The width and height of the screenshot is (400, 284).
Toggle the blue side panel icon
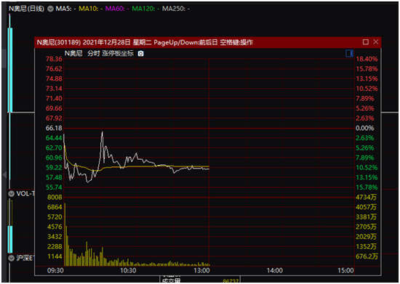(349, 54)
